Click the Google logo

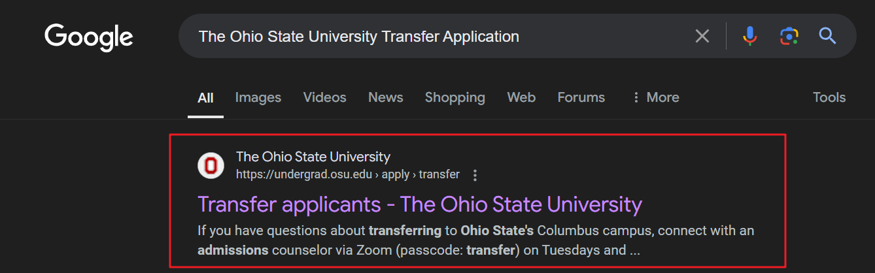click(x=89, y=37)
